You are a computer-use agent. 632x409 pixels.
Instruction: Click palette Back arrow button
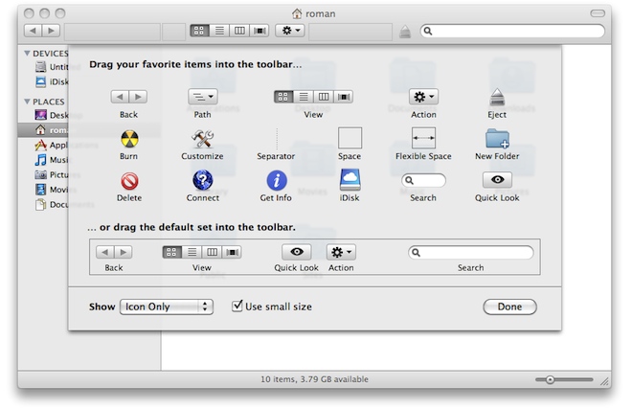[x=120, y=97]
